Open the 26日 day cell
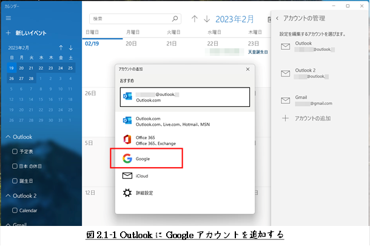 click(x=99, y=112)
